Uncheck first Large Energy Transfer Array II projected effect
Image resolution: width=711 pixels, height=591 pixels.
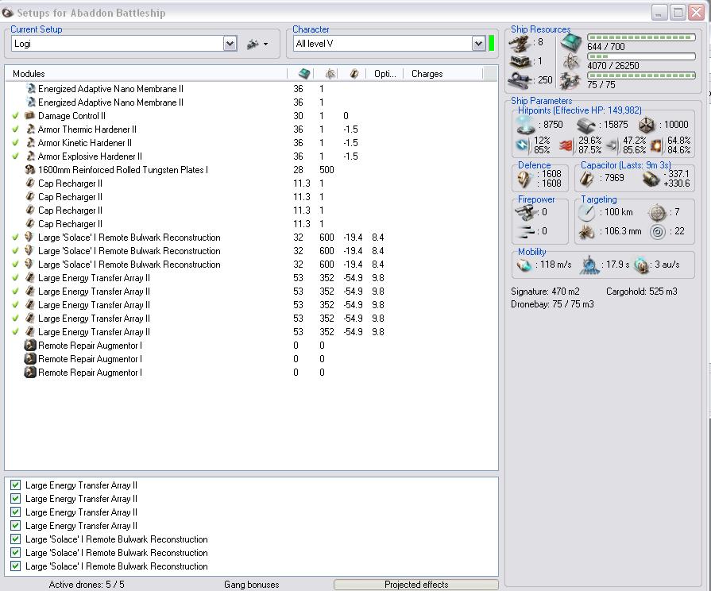15,485
